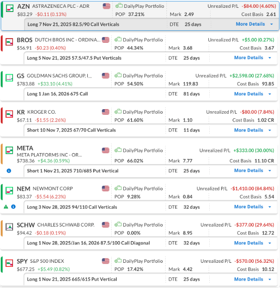Viewport: 280px width, 288px height.
Task: Click the warning triangle on the NEM row
Action: [6, 207]
